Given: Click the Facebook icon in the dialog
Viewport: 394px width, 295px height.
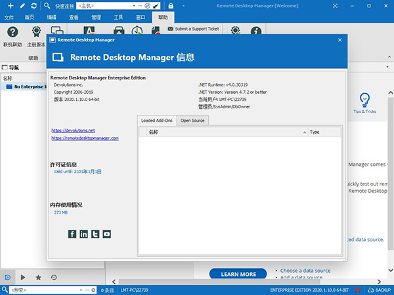Looking at the screenshot, I should click(72, 234).
